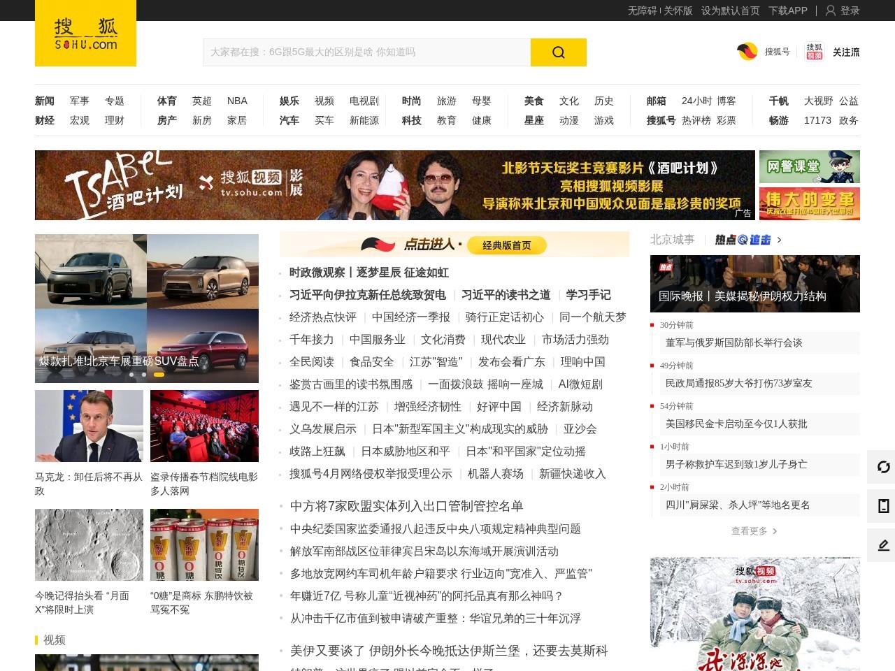Screen dimensions: 895x671
Task: Click the user login icon top right
Action: pos(829,11)
